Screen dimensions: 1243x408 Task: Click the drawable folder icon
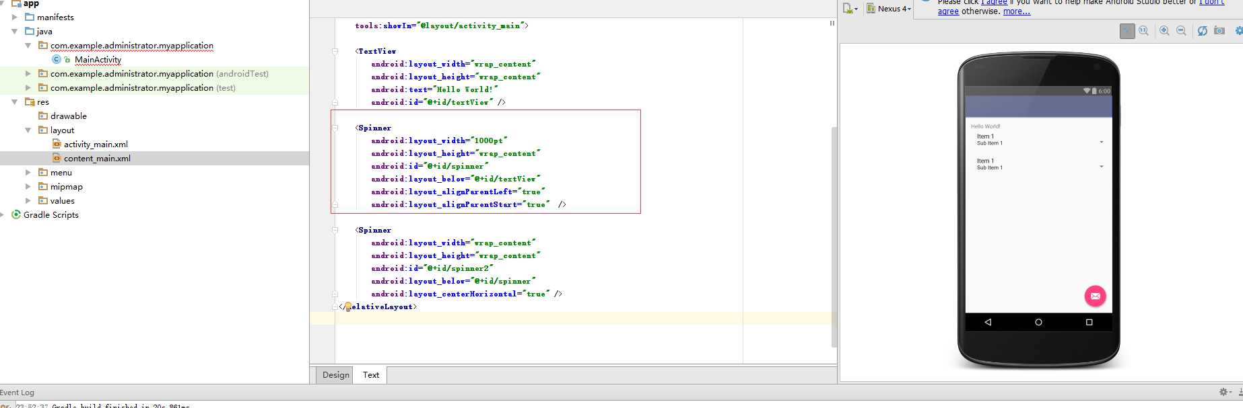tap(43, 116)
